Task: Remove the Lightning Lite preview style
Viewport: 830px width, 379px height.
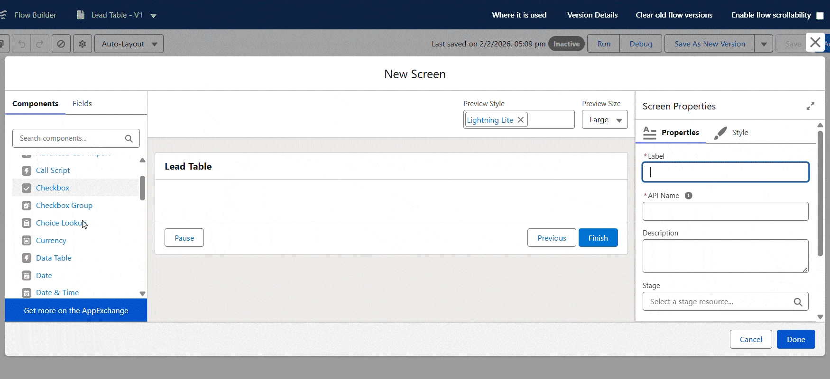Action: 521,120
